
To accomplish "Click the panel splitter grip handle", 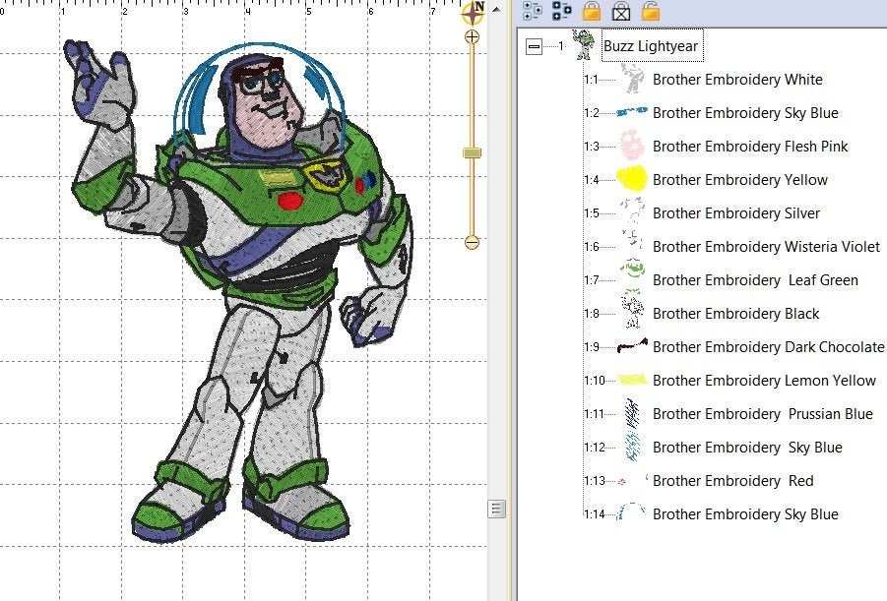I will coord(496,509).
